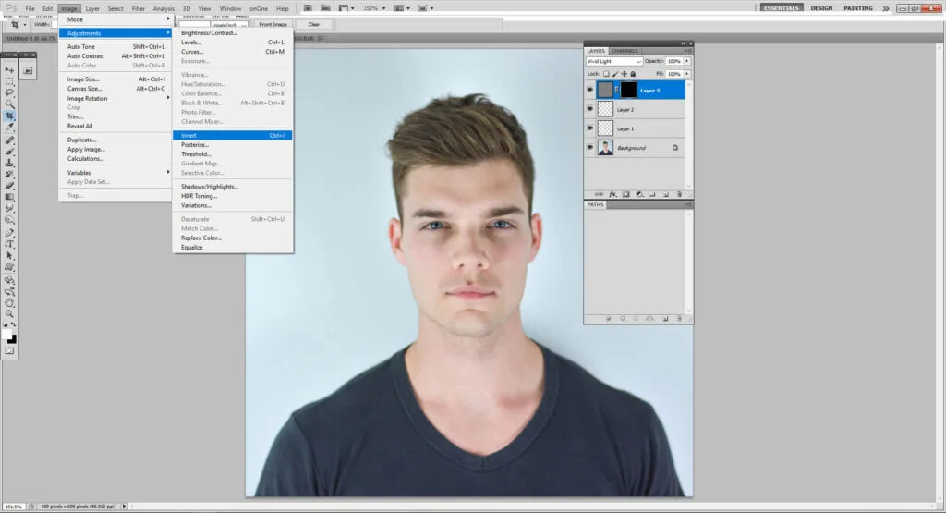Select the Dodge tool

coord(9,220)
